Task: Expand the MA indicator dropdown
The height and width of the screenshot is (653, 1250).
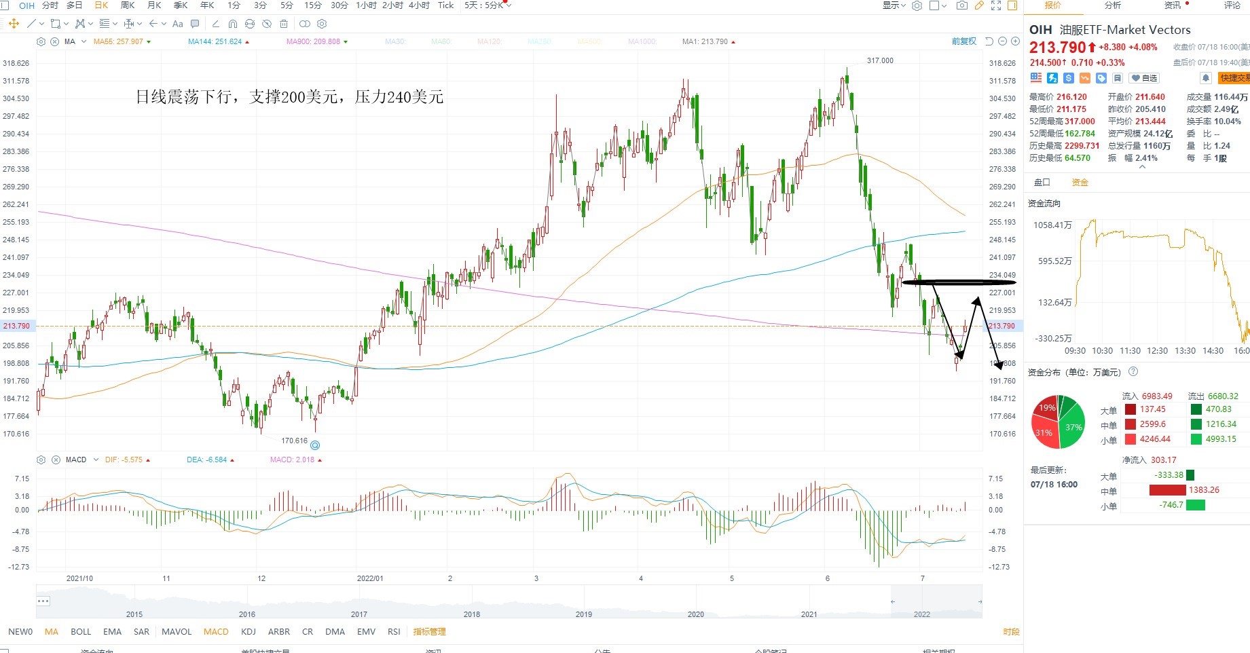Action: 84,41
